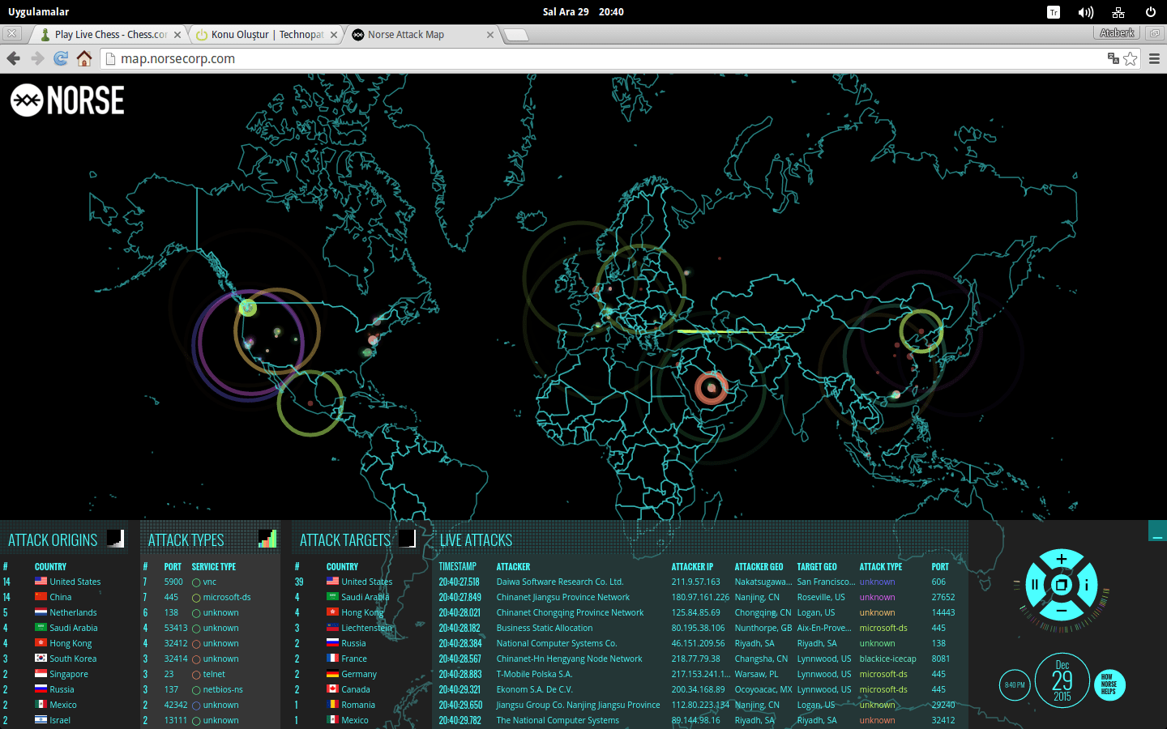1167x729 pixels.
Task: Select the port 138 unknown service circle
Action: click(196, 613)
